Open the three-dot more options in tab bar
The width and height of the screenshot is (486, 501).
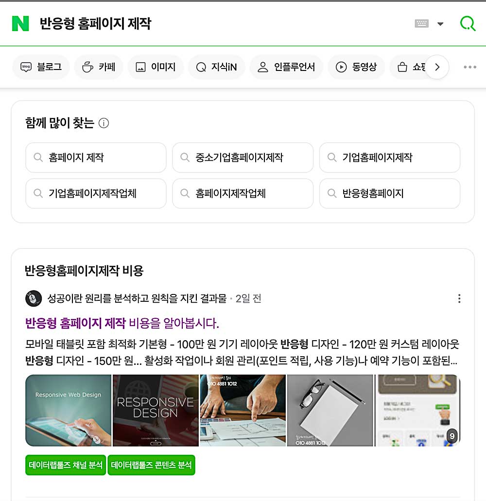coord(470,67)
